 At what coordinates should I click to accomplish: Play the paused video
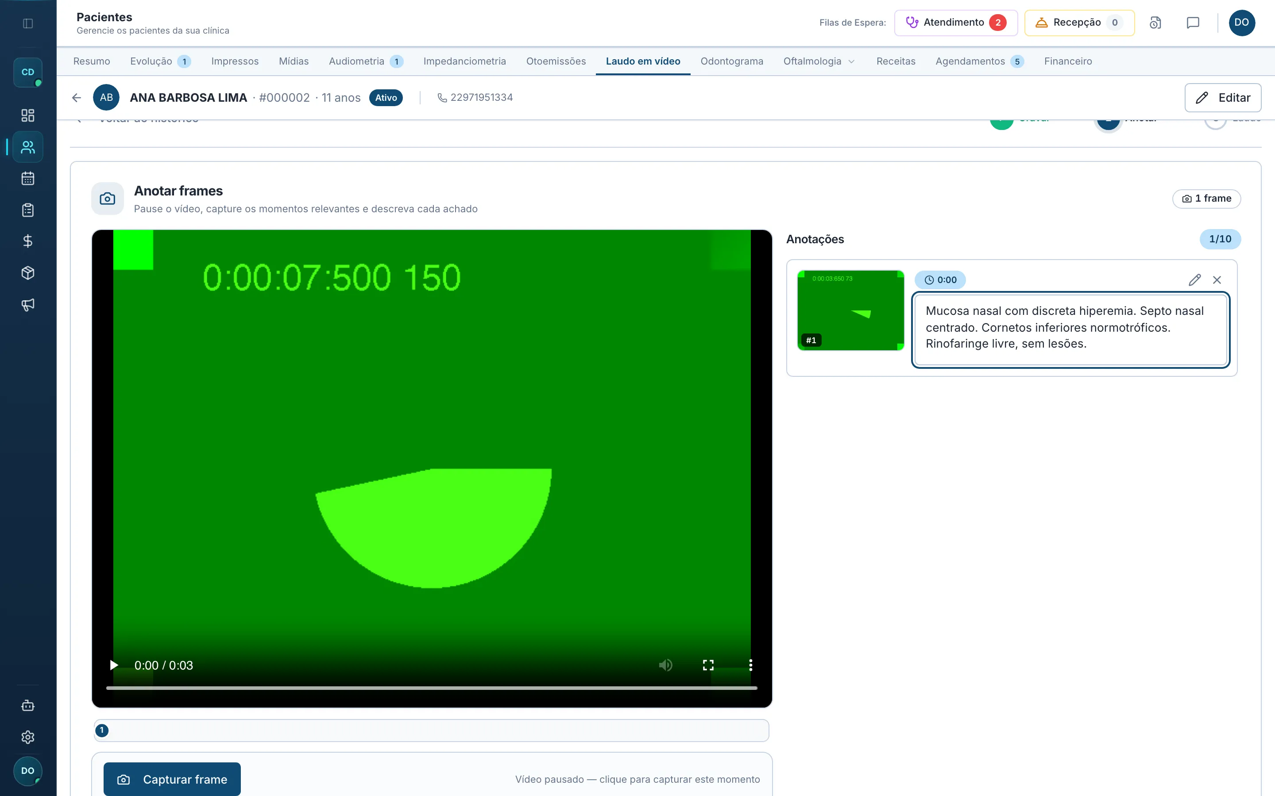point(113,665)
